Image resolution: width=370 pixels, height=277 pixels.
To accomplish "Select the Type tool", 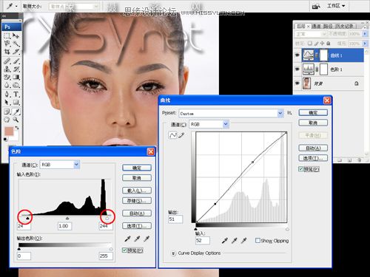I will click(x=16, y=94).
